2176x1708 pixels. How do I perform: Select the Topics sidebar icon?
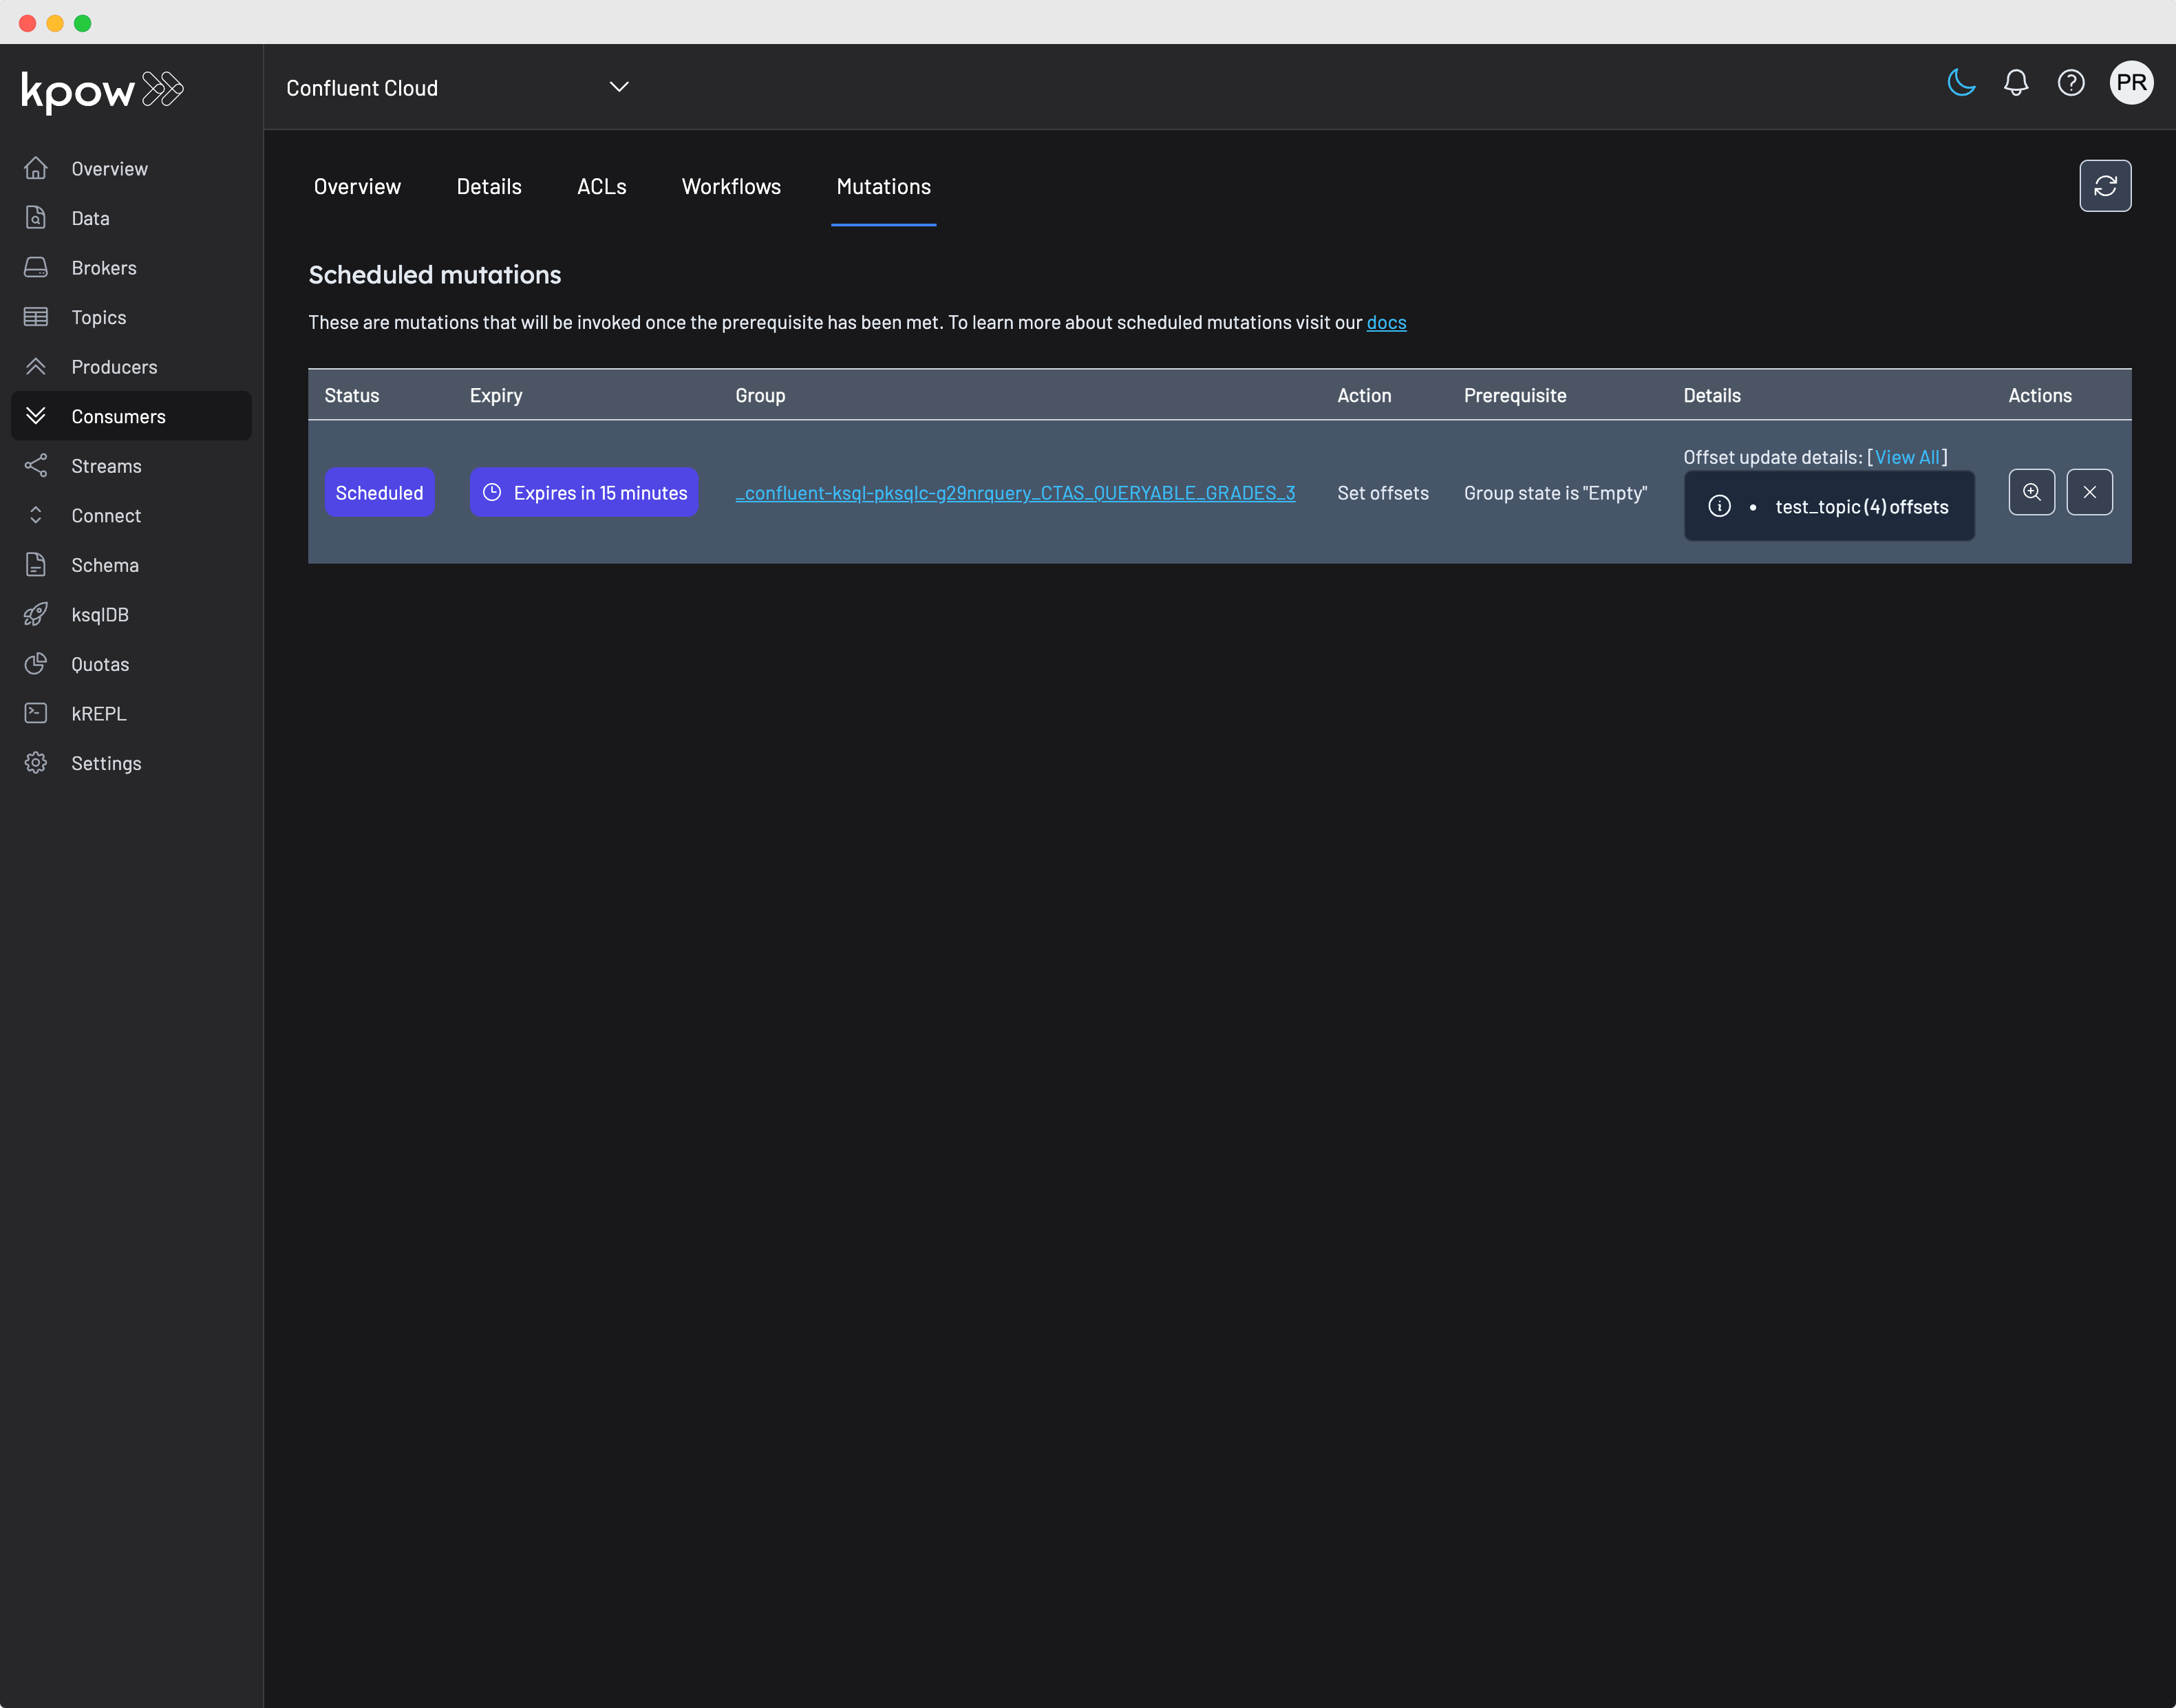point(36,317)
